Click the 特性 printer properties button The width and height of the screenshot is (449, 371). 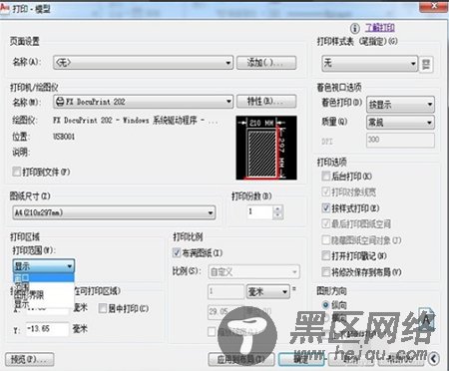click(266, 101)
